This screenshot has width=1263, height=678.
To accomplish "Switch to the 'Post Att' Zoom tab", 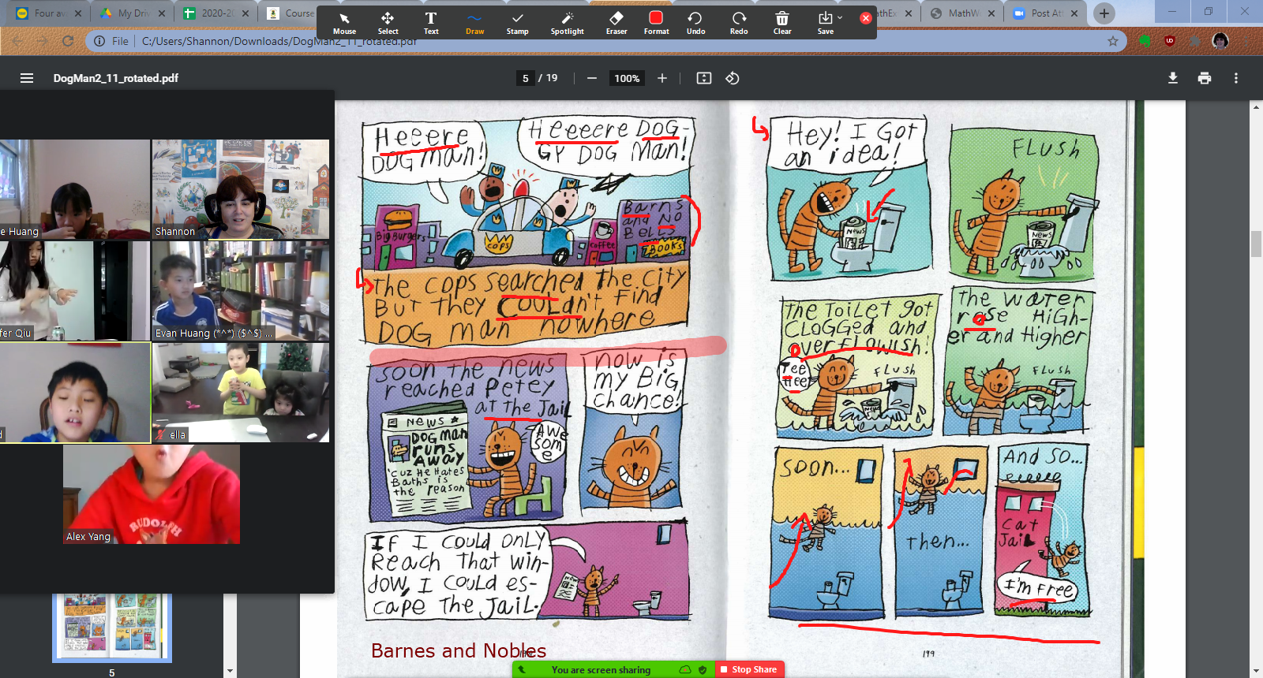I will coord(1046,13).
